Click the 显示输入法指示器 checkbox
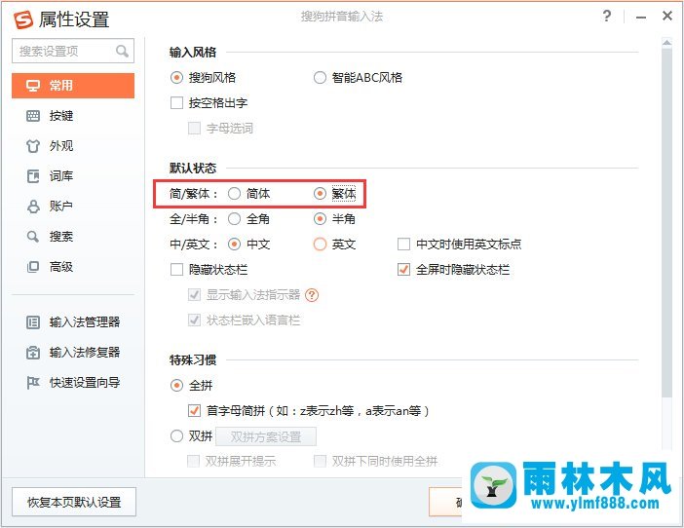The image size is (684, 528). pos(194,295)
